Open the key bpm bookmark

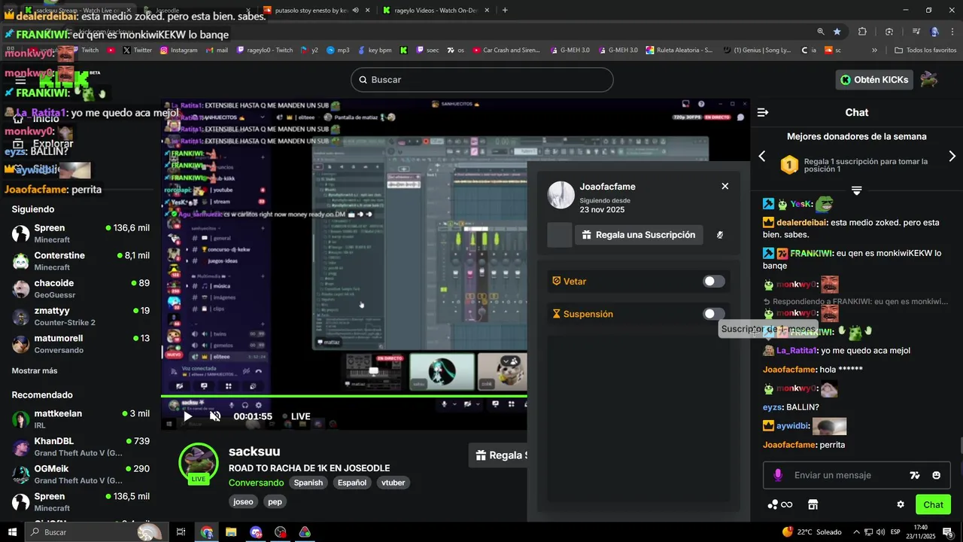pos(374,50)
